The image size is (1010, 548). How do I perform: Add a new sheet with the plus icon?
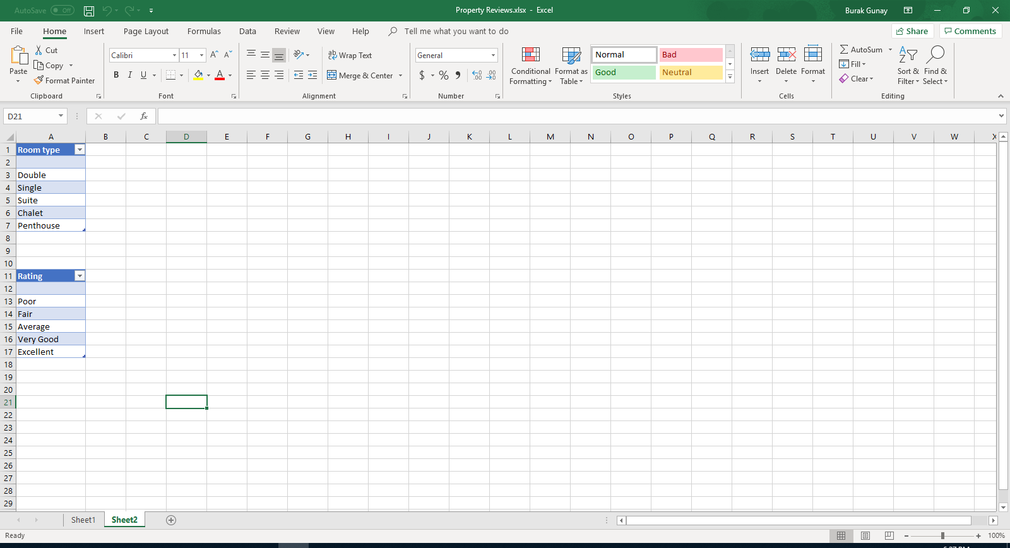[x=171, y=520]
